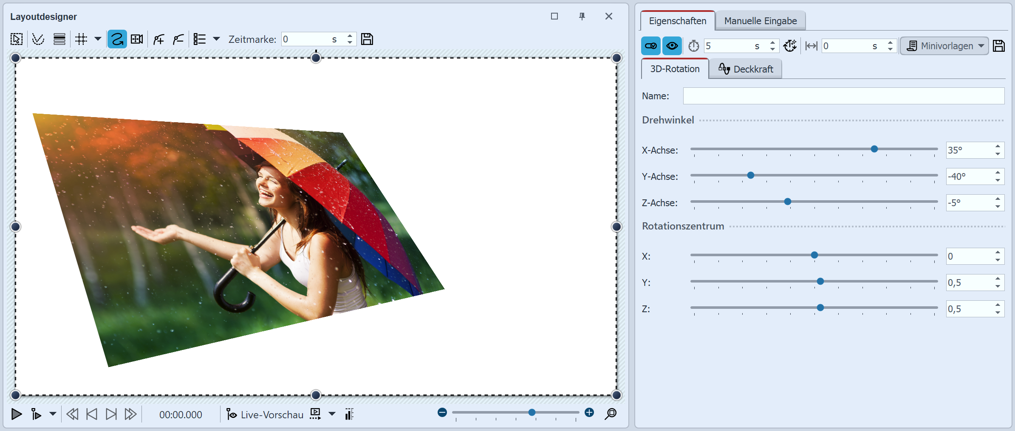Enable the grid display icon
The height and width of the screenshot is (431, 1015).
81,39
